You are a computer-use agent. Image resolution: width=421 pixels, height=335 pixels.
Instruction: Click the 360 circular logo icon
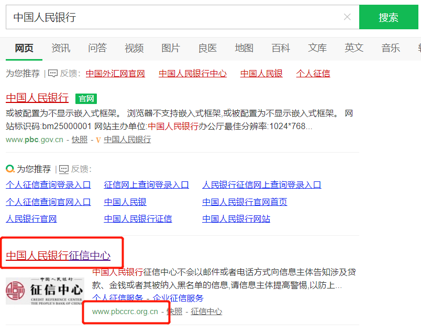(10, 169)
